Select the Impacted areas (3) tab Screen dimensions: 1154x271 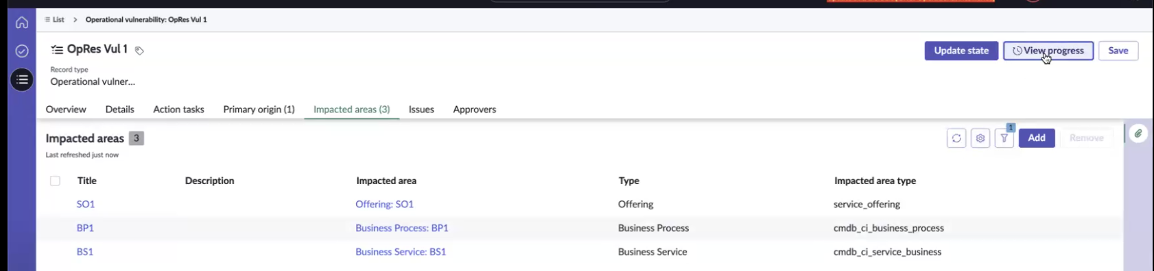351,109
